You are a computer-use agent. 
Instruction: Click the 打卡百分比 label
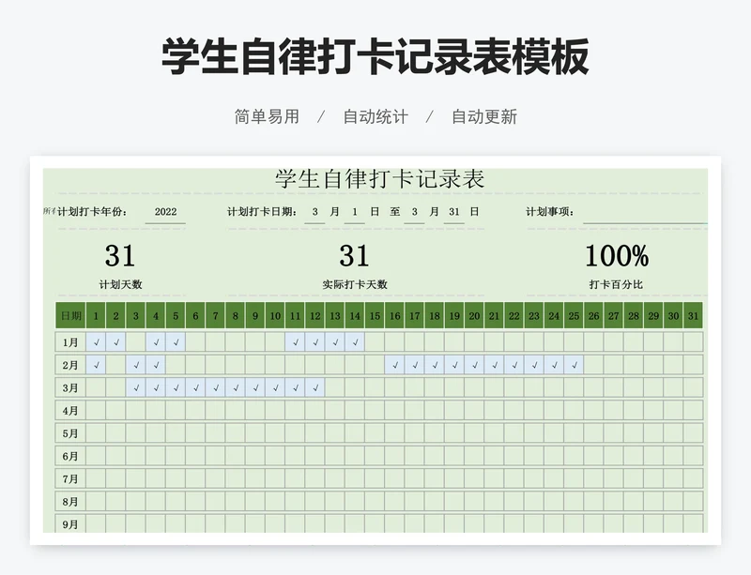pyautogui.click(x=616, y=284)
